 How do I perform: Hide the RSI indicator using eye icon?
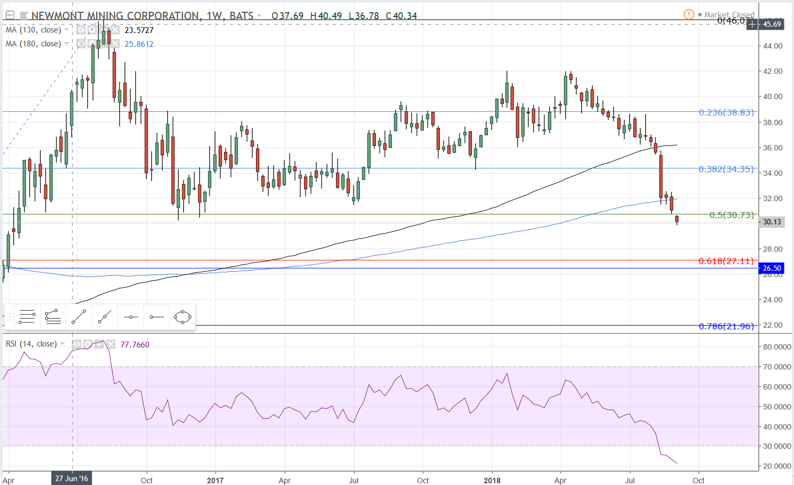(x=77, y=344)
